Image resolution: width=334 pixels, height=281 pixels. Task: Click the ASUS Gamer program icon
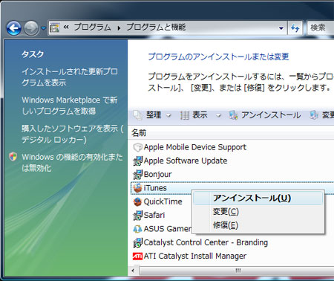click(x=137, y=229)
